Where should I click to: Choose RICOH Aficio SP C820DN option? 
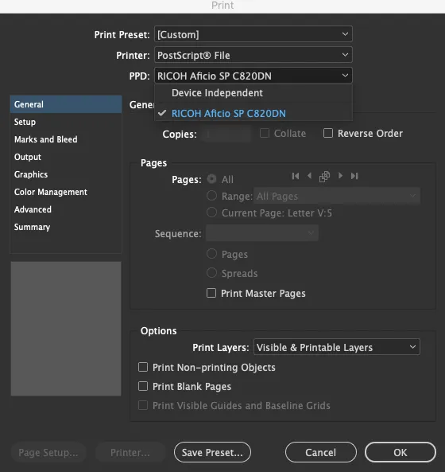click(253, 114)
